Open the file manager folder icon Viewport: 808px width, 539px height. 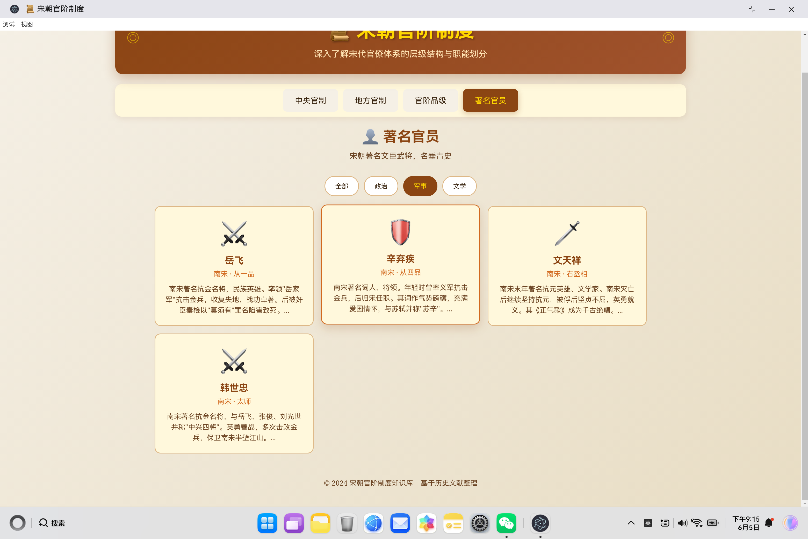[320, 523]
